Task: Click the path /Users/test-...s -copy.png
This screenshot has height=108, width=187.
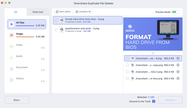Action: 149,65
